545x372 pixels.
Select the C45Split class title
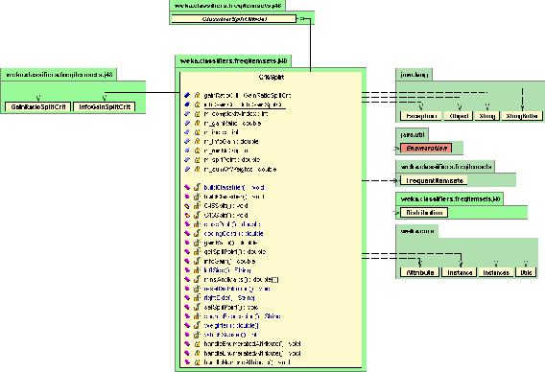(x=272, y=77)
